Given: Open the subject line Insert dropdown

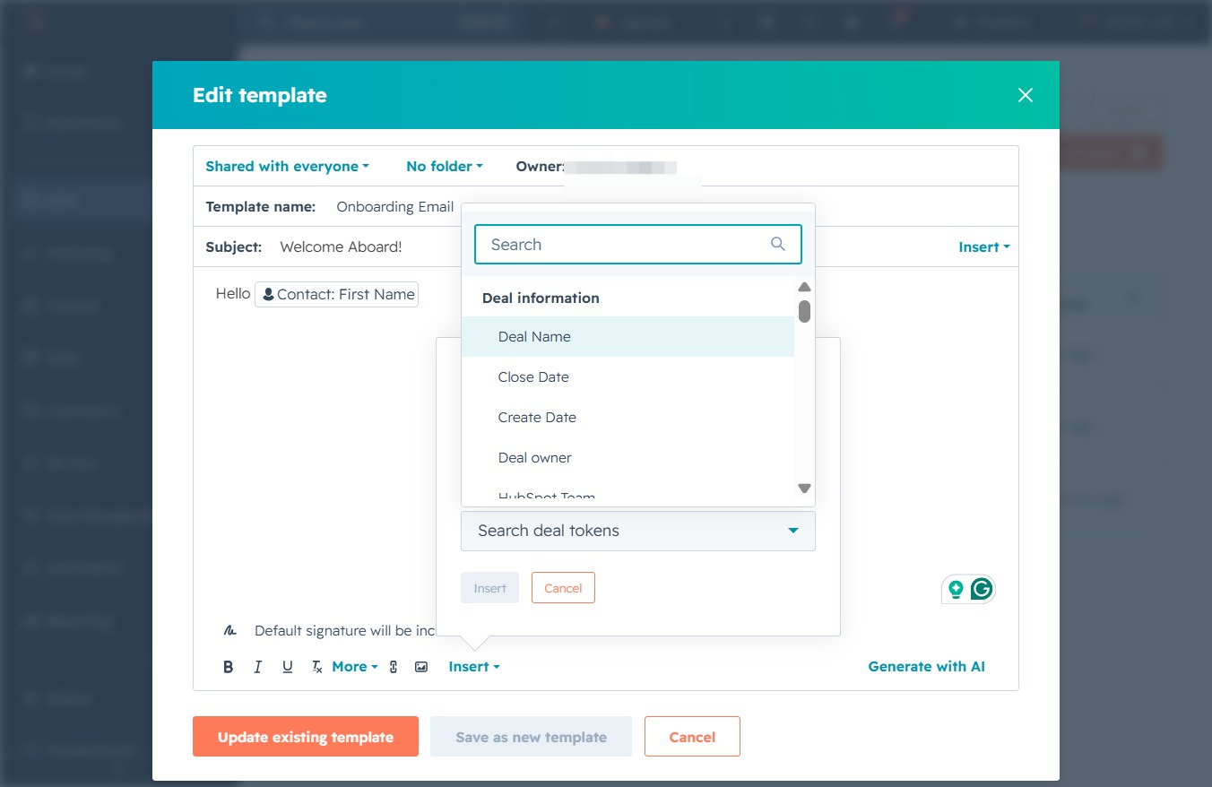Looking at the screenshot, I should point(984,247).
